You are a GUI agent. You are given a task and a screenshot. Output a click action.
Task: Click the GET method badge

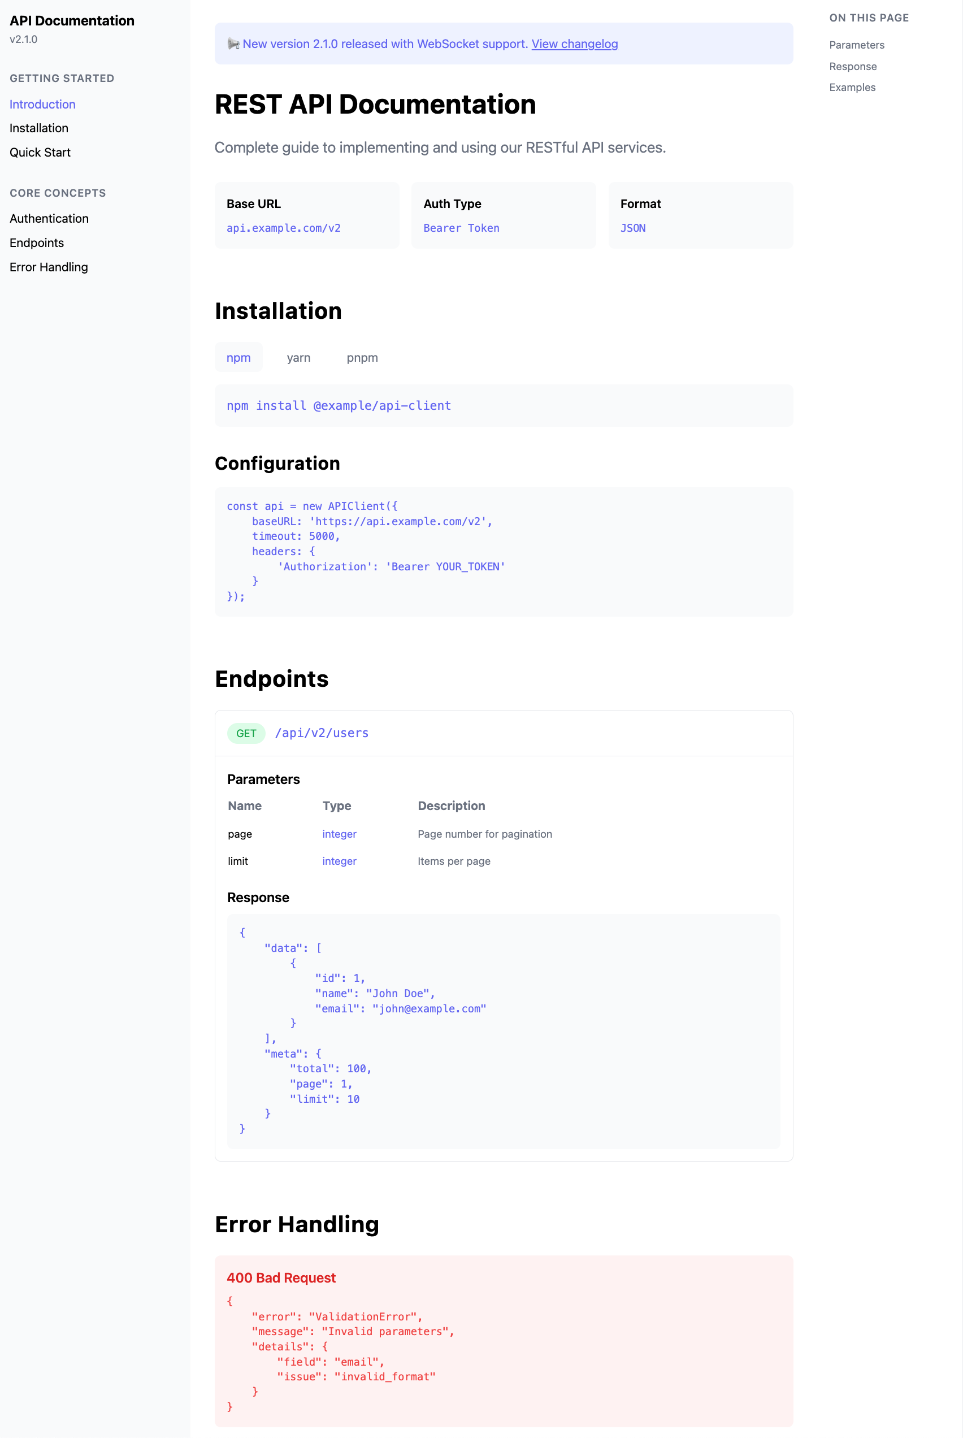246,733
